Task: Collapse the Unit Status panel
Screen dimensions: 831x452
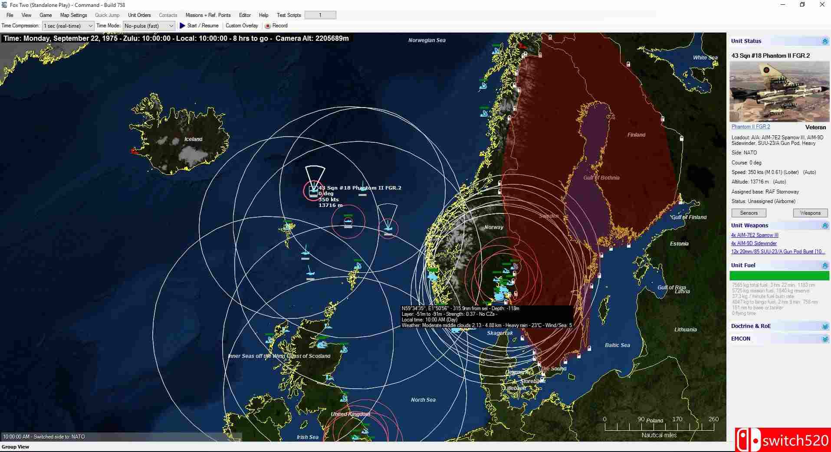Action: click(x=824, y=41)
